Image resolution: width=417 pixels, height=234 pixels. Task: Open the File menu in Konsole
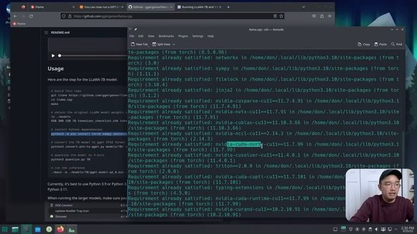pos(132,36)
